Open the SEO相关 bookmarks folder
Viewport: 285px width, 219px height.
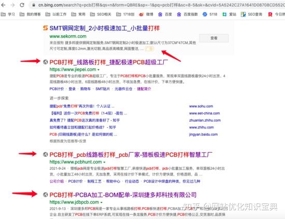(x=101, y=14)
